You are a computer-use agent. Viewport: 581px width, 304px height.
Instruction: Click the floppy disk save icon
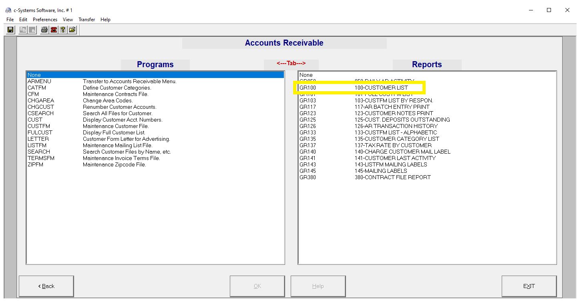tap(10, 30)
